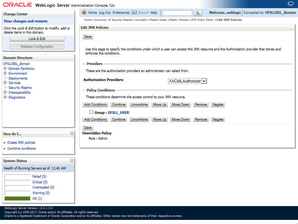Click lower Combine button
This screenshot has height=224, width=298.
pos(118,119)
